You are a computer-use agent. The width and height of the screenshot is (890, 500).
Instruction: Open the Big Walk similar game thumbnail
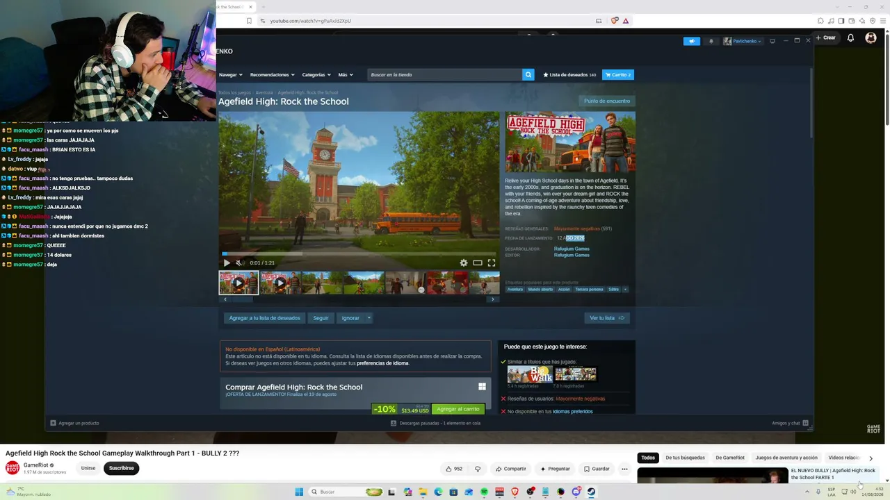530,374
